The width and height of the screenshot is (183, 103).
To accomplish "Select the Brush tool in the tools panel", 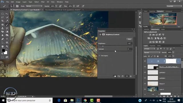I will click(7, 25).
